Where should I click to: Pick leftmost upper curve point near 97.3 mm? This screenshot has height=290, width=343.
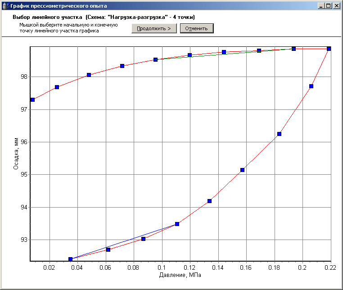click(x=33, y=100)
